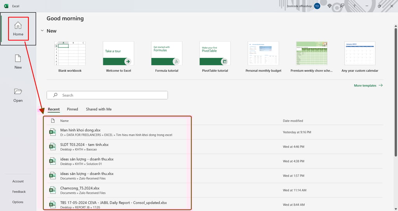Switch to the Shared with Me tab

point(99,109)
